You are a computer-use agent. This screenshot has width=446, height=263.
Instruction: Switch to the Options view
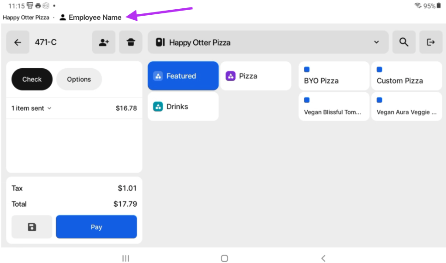pos(79,79)
